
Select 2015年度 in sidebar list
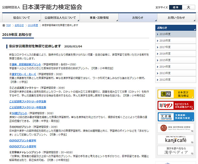[x=176, y=60]
